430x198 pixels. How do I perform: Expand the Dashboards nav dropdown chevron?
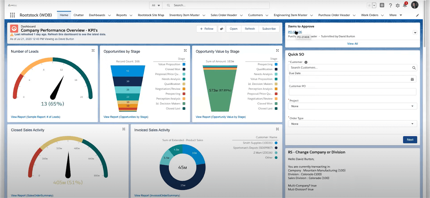pos(110,15)
